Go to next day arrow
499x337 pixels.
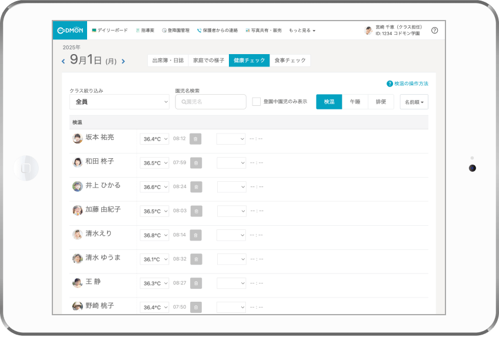(x=123, y=61)
